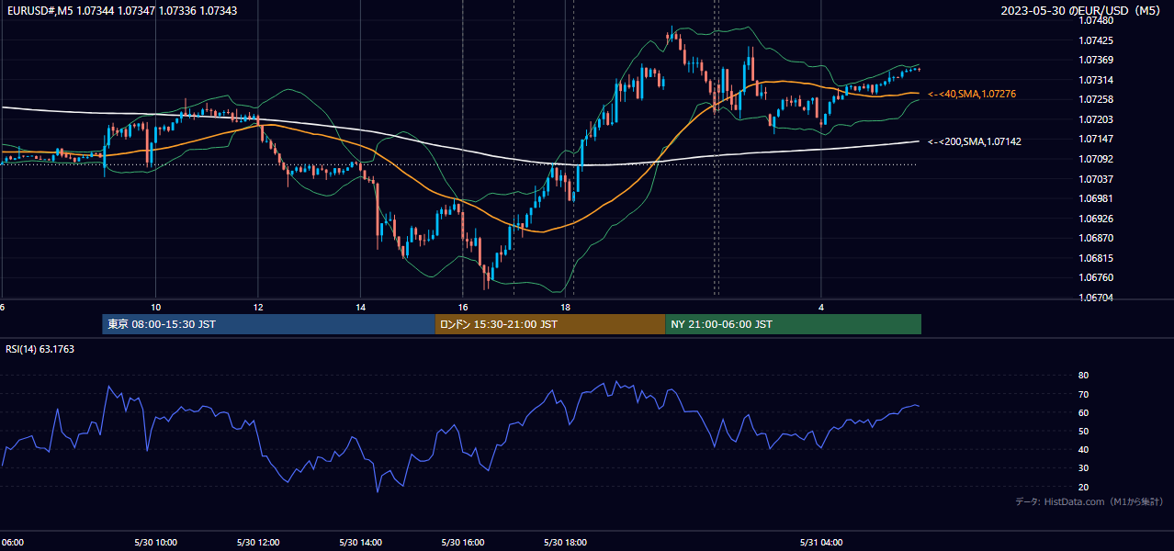Select the 東京 08:00-15:30 JST session bar

268,324
